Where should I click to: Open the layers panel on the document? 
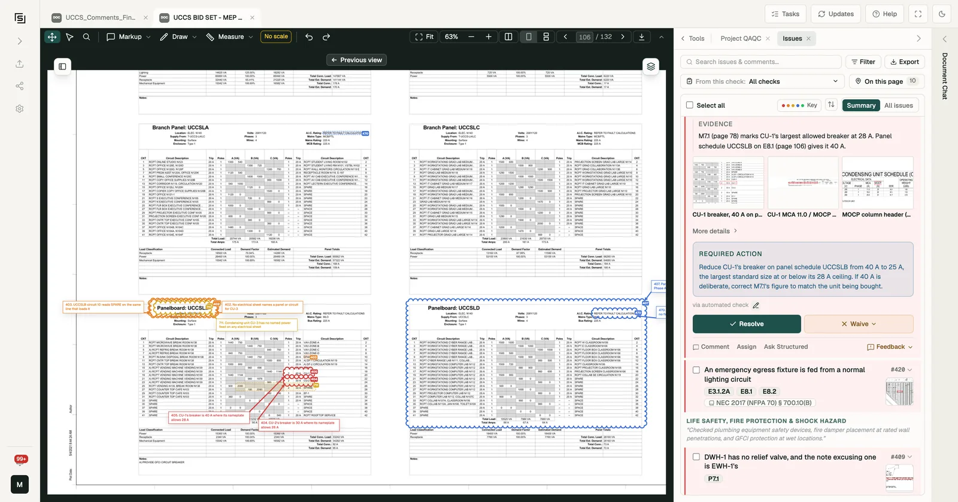click(651, 66)
